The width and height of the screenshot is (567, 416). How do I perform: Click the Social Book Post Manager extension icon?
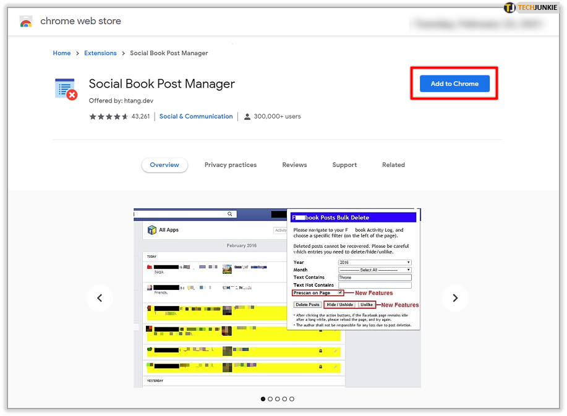(66, 89)
